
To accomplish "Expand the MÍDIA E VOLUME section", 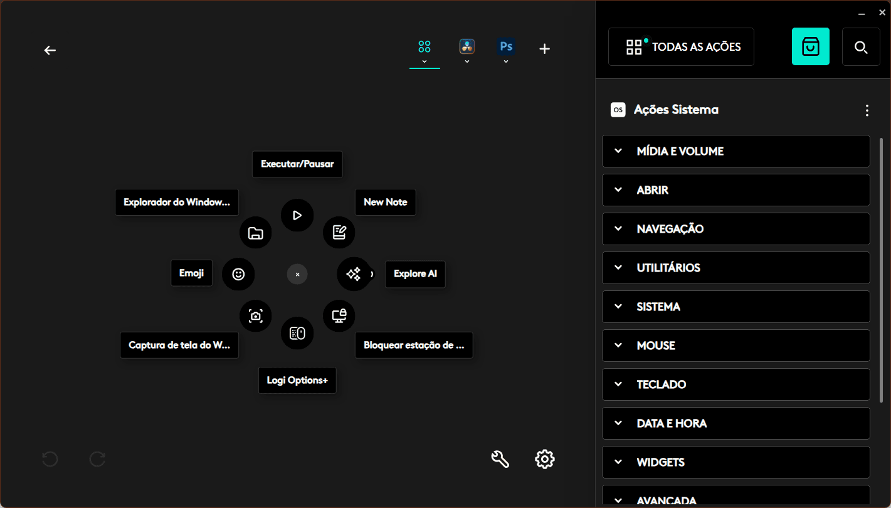I will pyautogui.click(x=735, y=151).
